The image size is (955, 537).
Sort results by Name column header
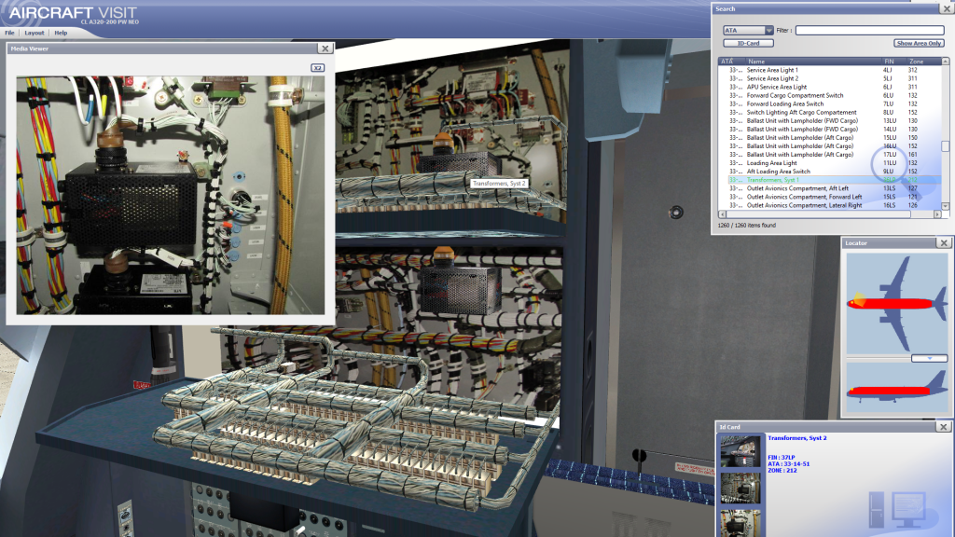(x=813, y=62)
